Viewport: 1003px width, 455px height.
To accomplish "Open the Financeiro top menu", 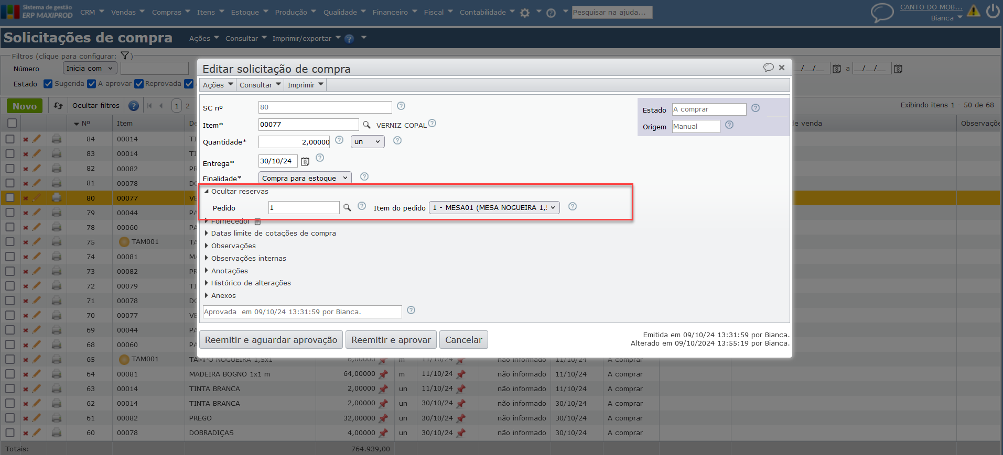I will tap(395, 12).
